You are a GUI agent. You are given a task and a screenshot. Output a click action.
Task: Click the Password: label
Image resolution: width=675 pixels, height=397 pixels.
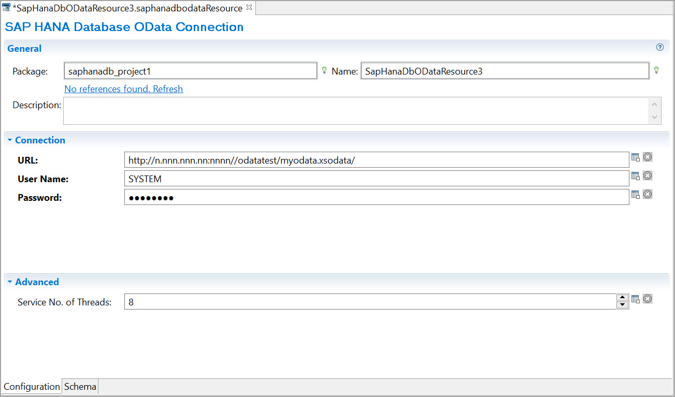pos(40,198)
